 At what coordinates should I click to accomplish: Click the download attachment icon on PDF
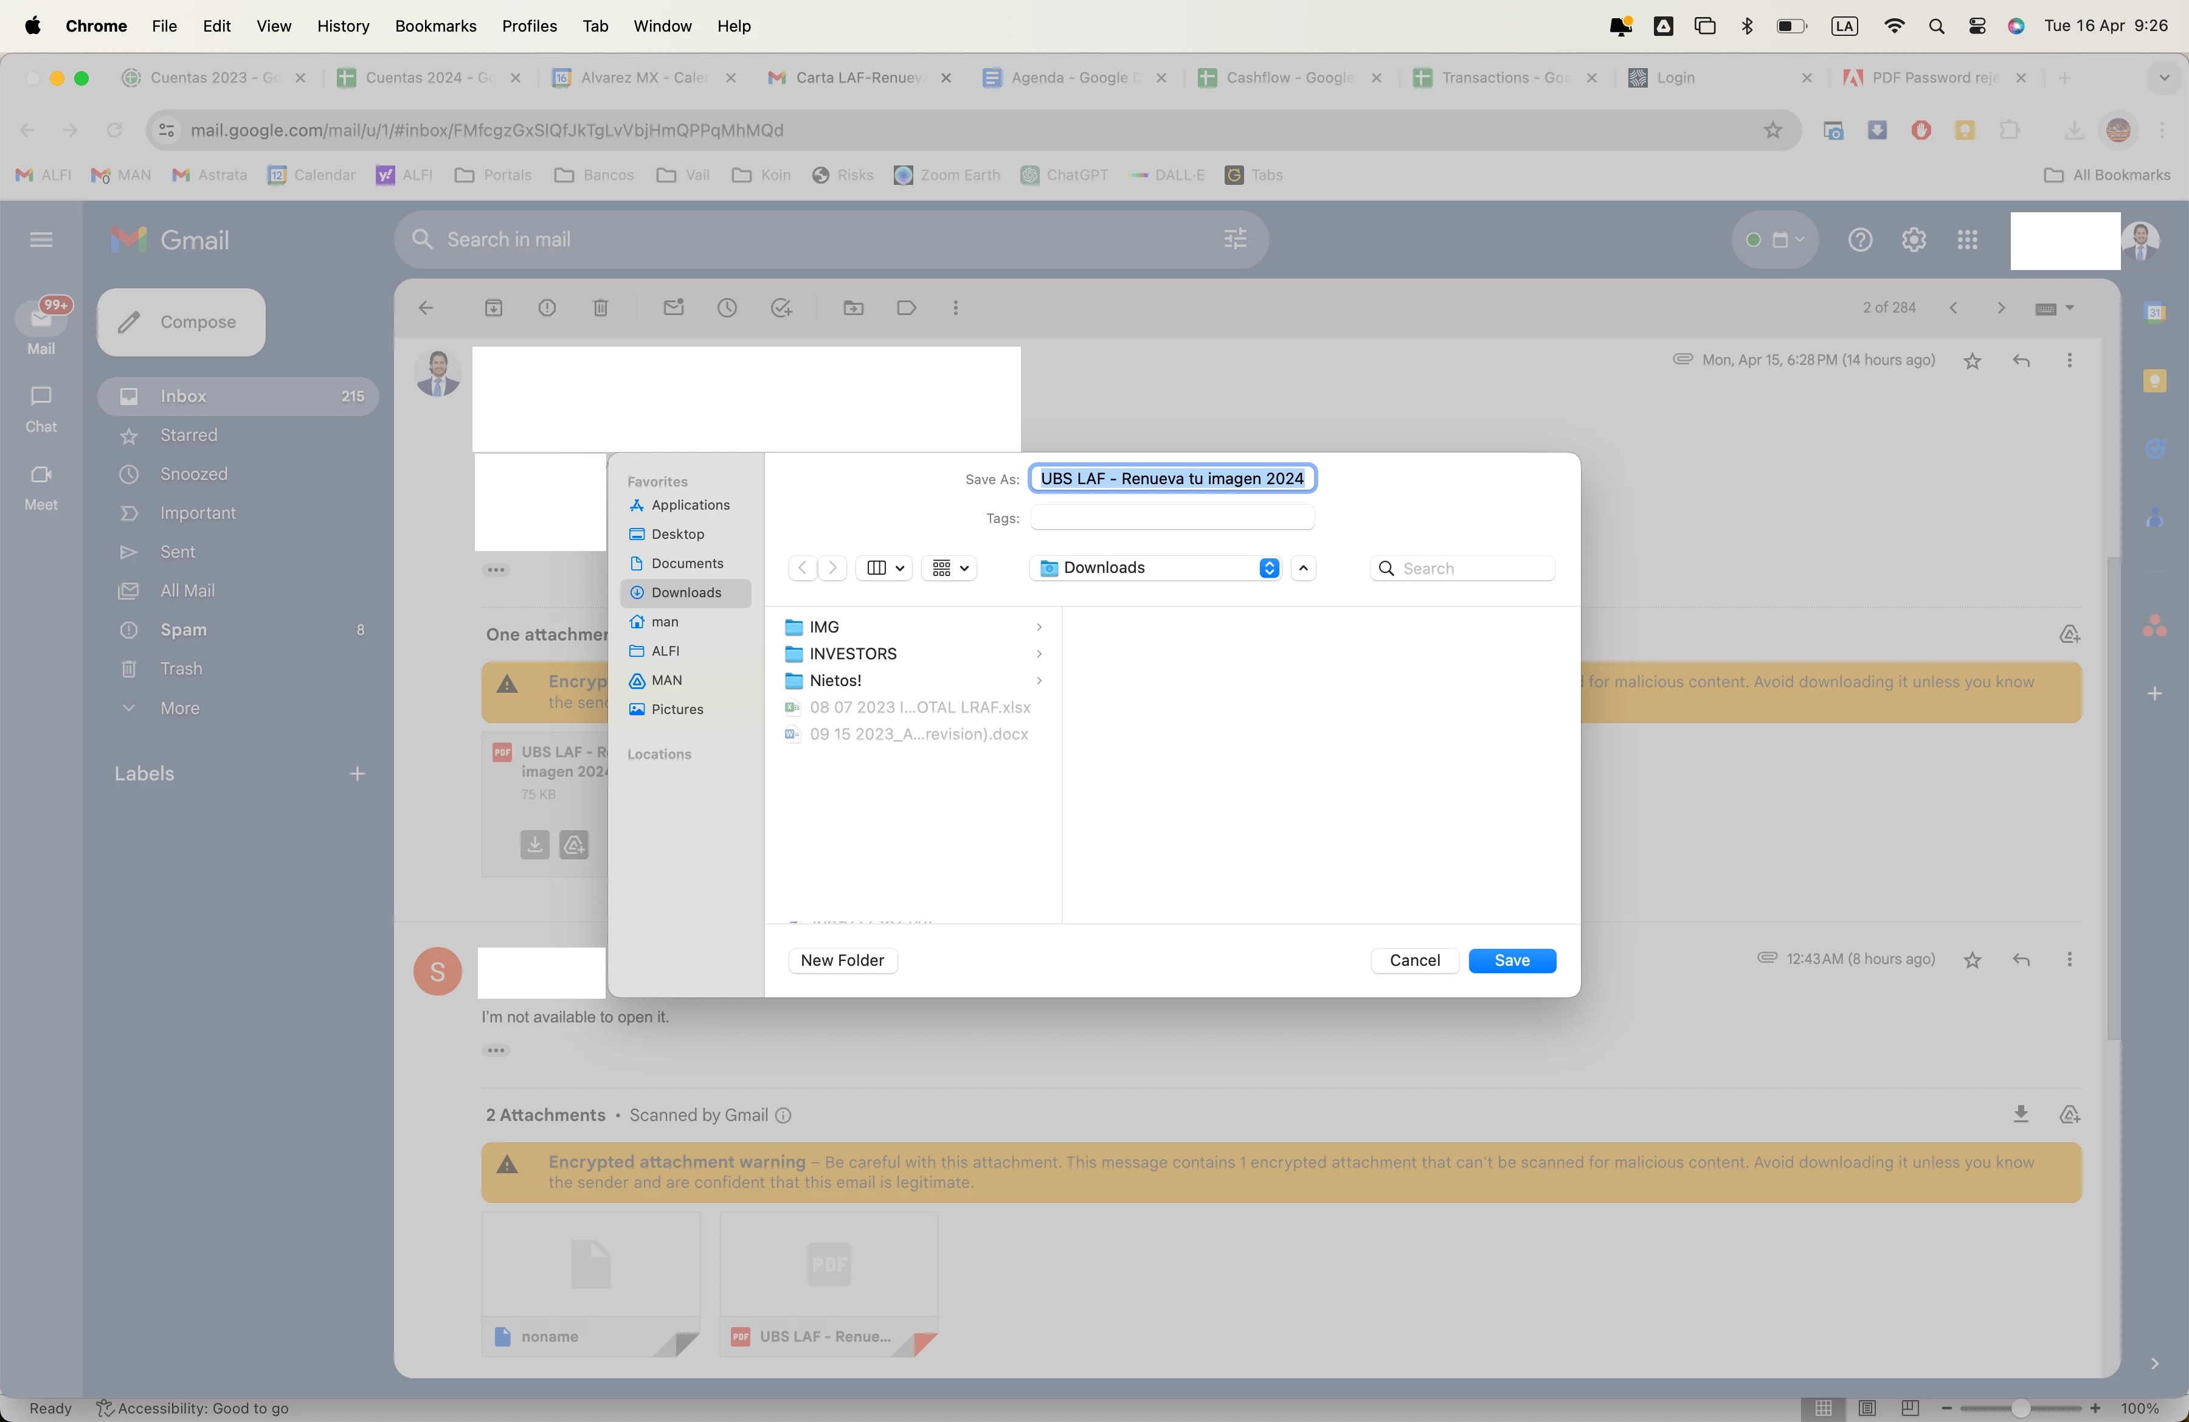click(x=534, y=844)
